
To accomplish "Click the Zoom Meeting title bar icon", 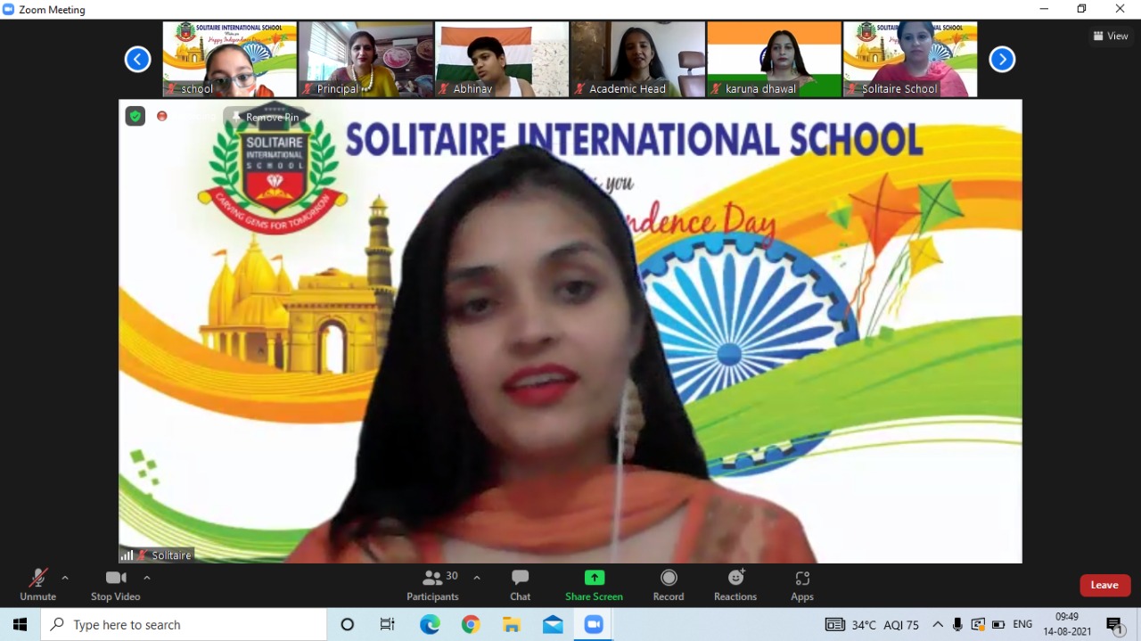I will [9, 9].
